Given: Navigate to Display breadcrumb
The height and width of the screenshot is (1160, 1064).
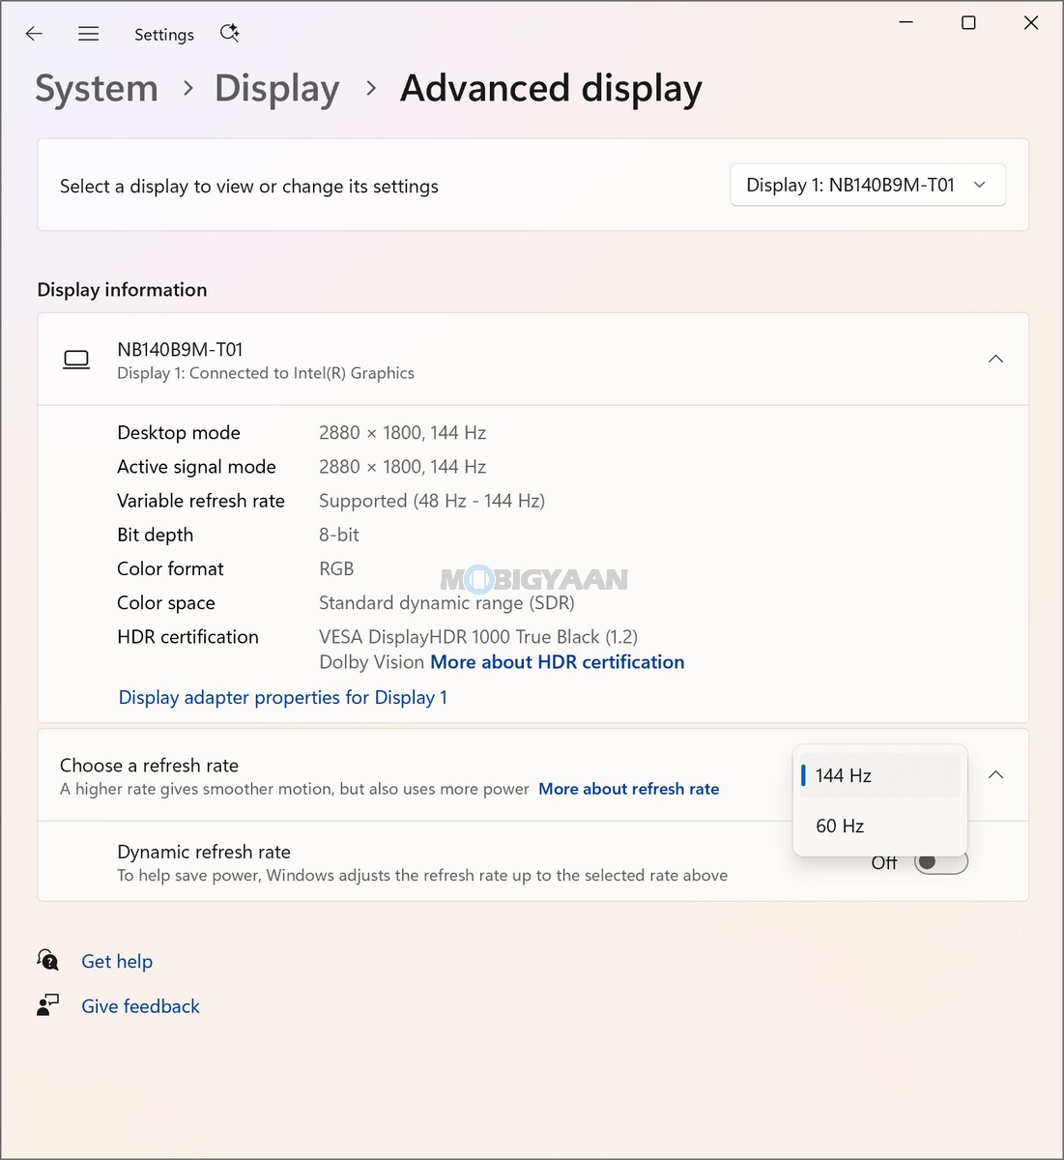Looking at the screenshot, I should [x=277, y=88].
